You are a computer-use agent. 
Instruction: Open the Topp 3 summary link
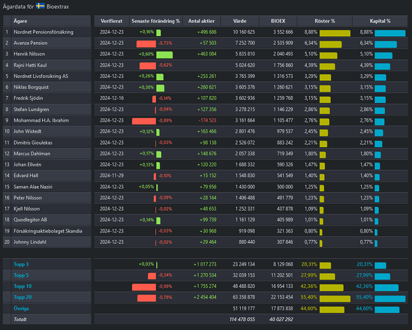(x=21, y=264)
